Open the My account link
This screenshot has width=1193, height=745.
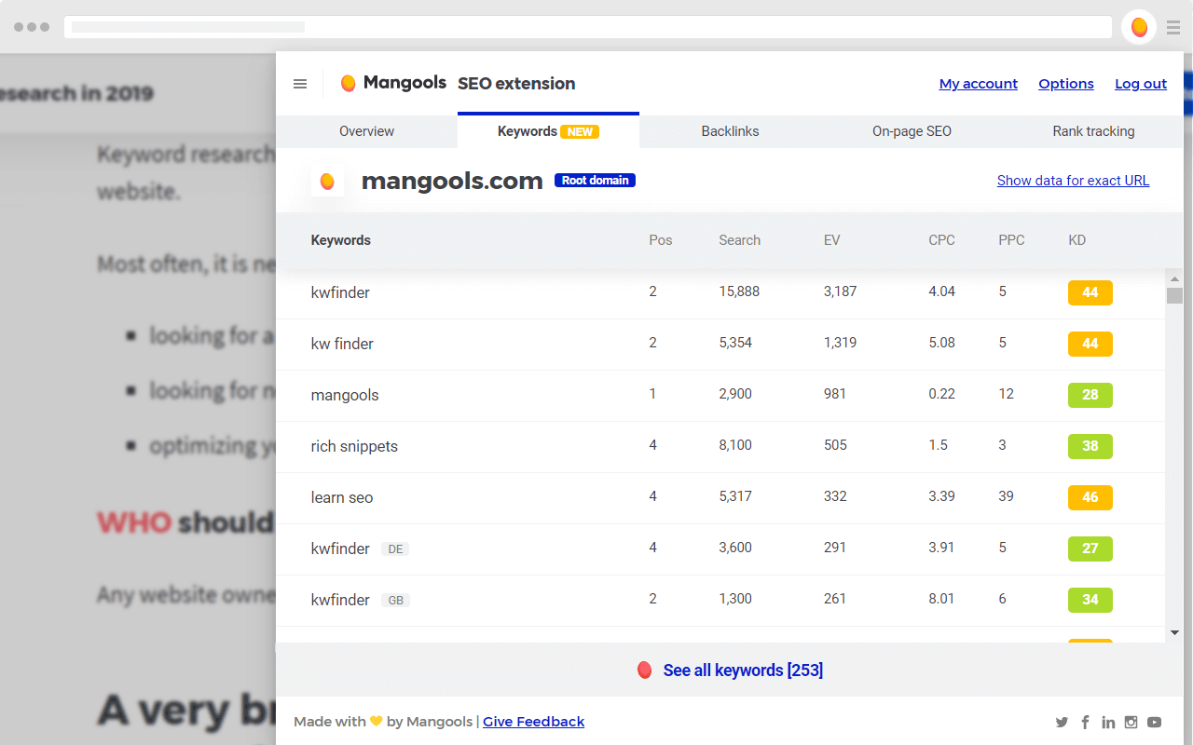(979, 84)
